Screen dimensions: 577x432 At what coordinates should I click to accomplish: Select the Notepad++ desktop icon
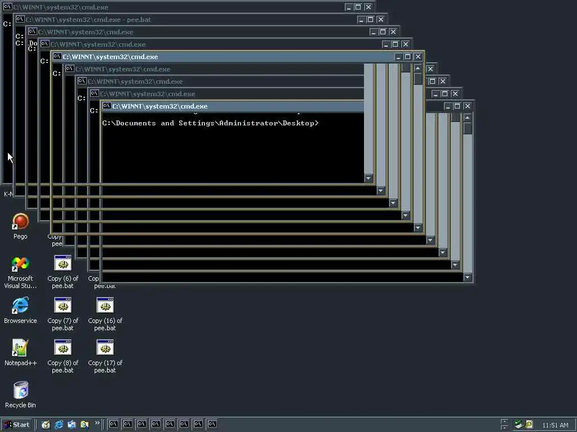tap(20, 353)
